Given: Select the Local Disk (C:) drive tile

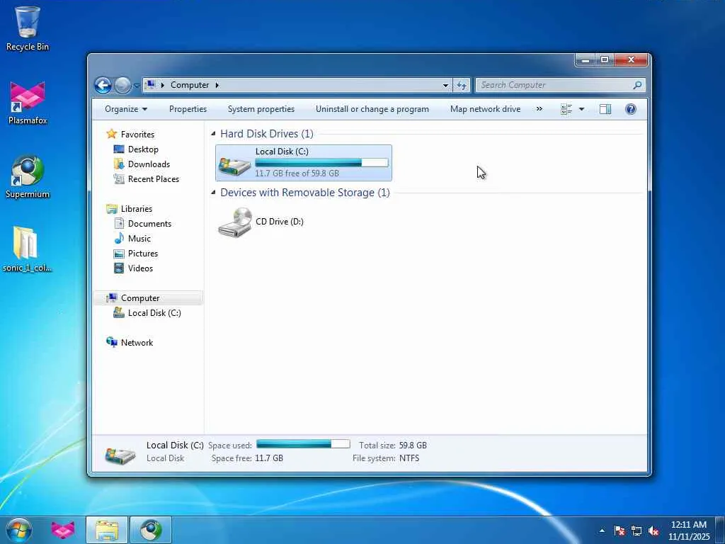Looking at the screenshot, I should click(303, 162).
